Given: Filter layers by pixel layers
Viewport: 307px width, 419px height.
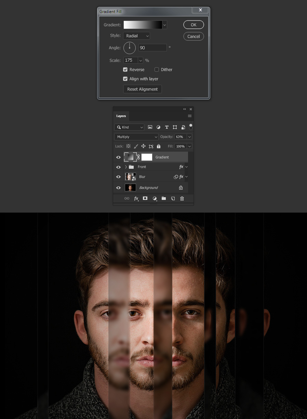Looking at the screenshot, I should (150, 127).
